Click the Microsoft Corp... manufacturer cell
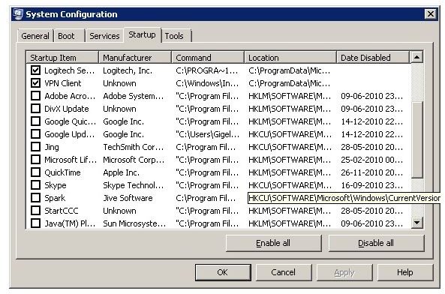445x294 pixels. 134,160
